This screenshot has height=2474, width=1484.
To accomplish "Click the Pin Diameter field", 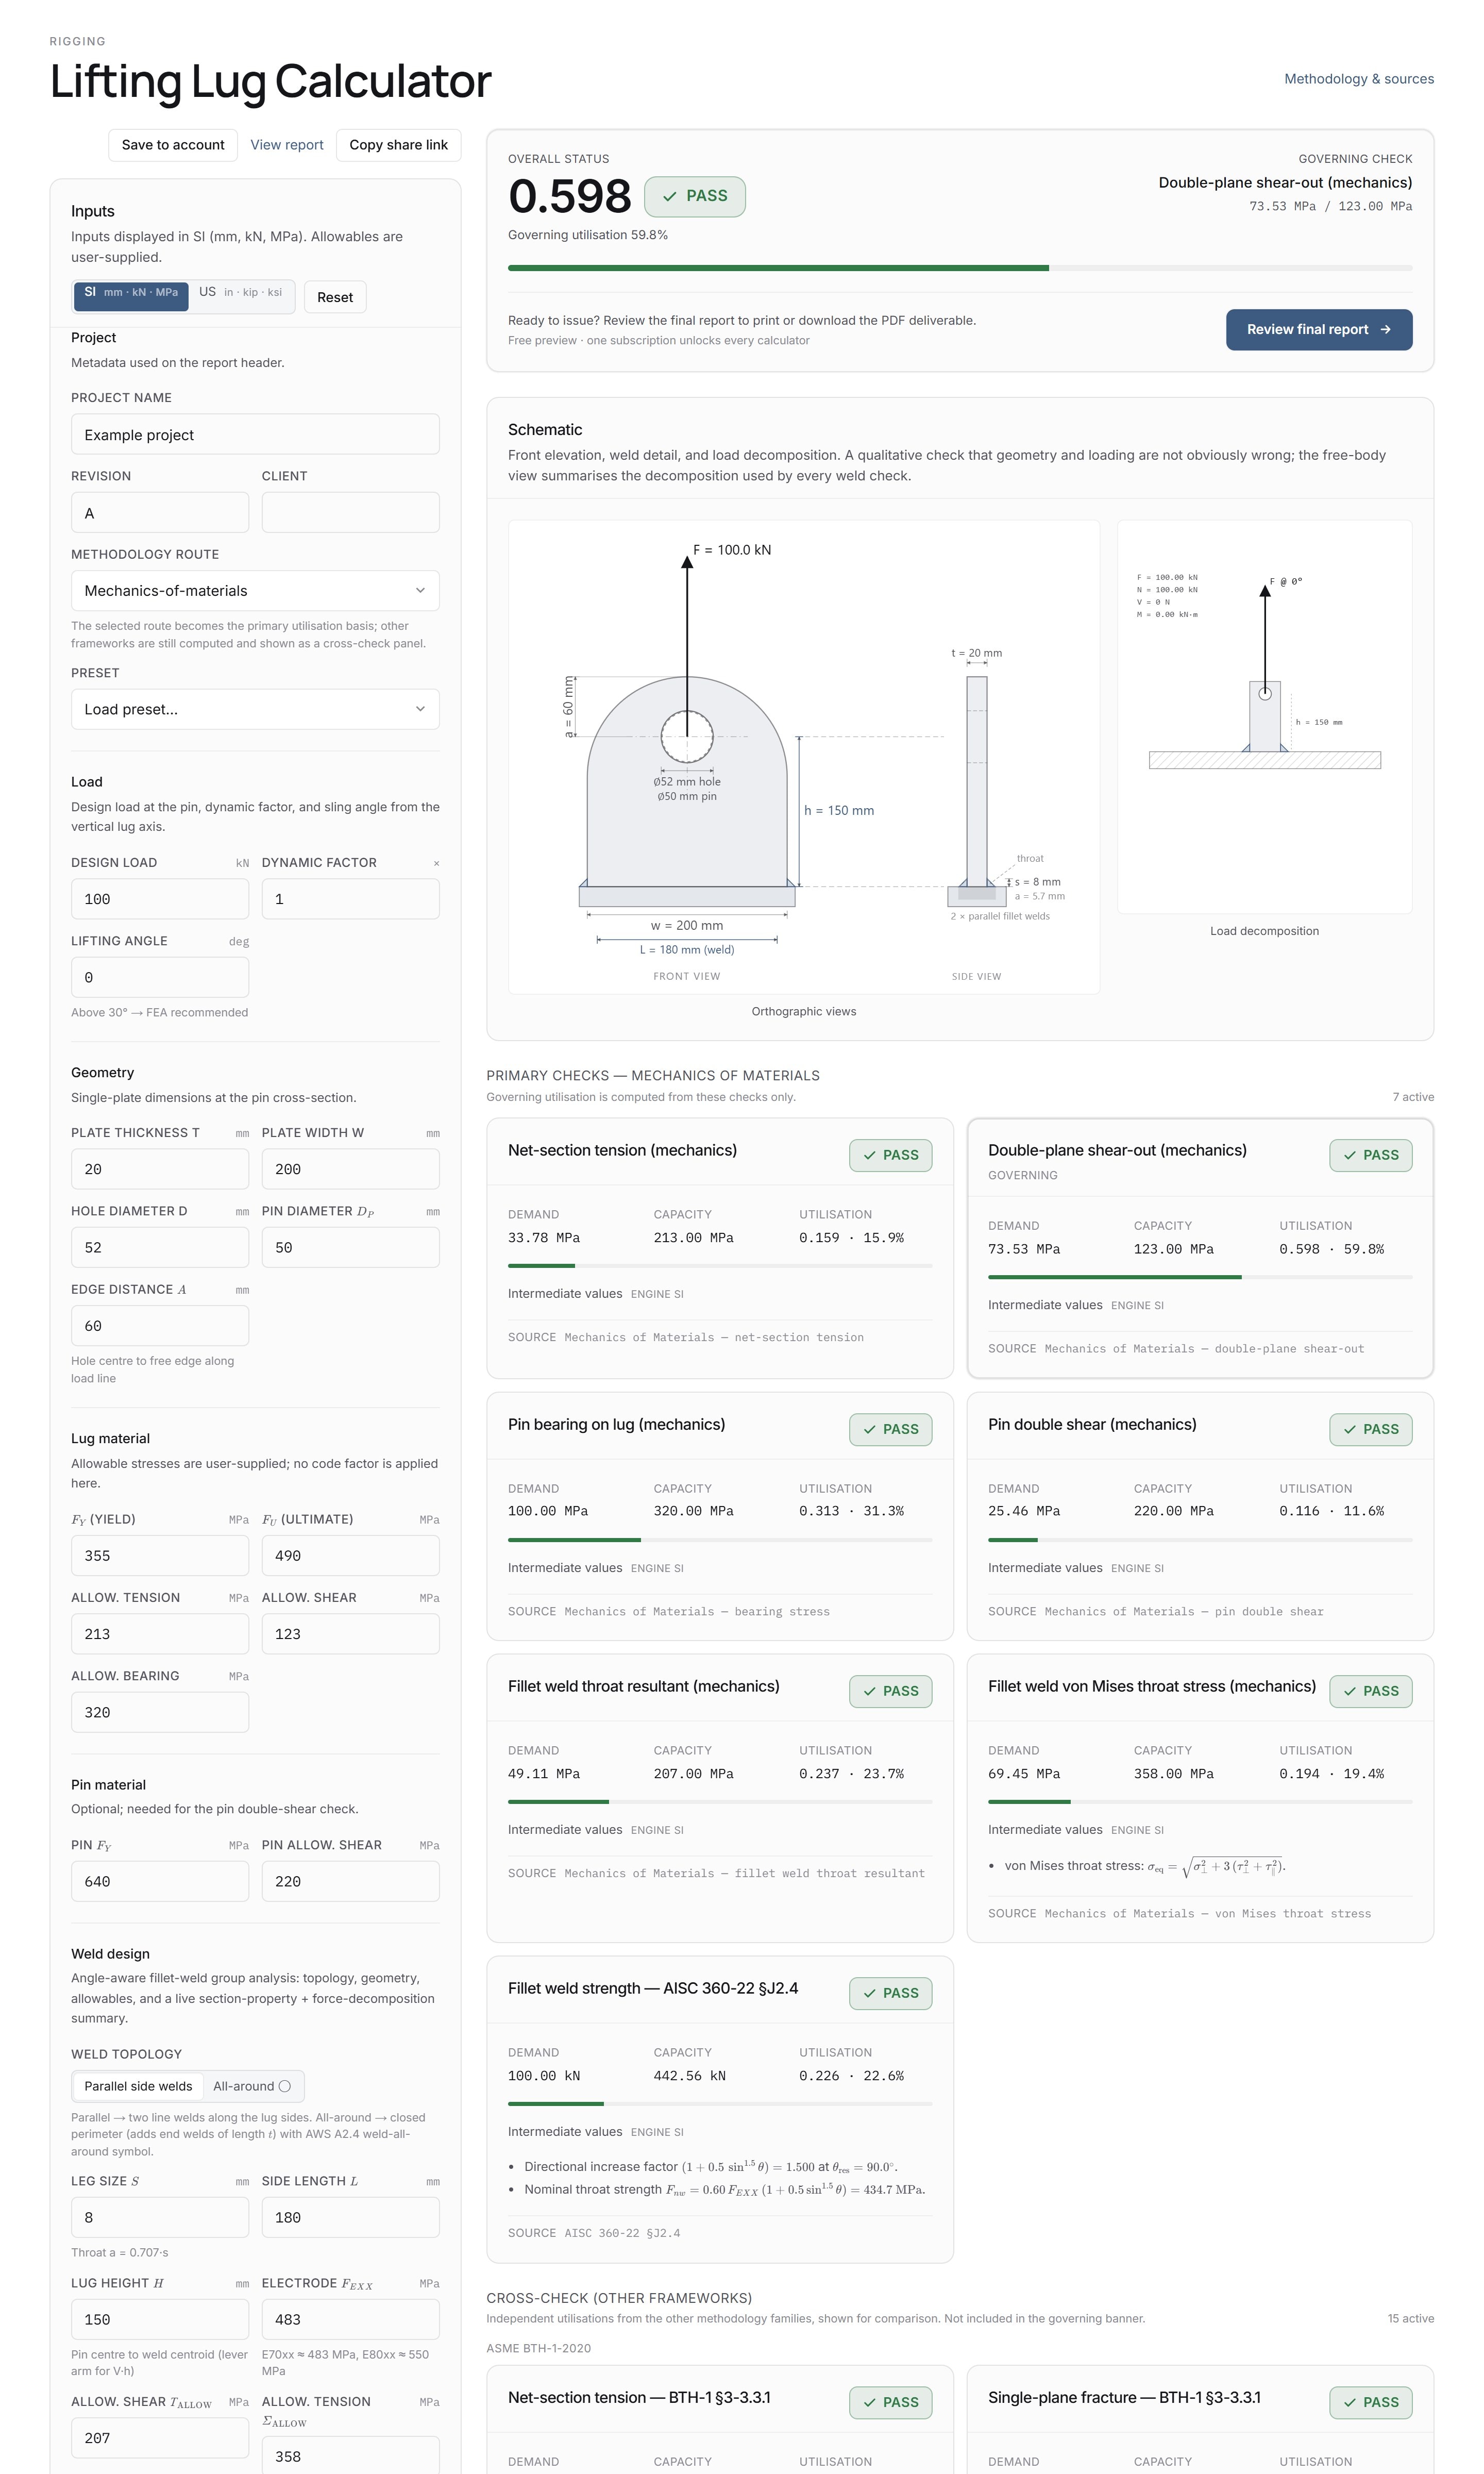I will (350, 1248).
